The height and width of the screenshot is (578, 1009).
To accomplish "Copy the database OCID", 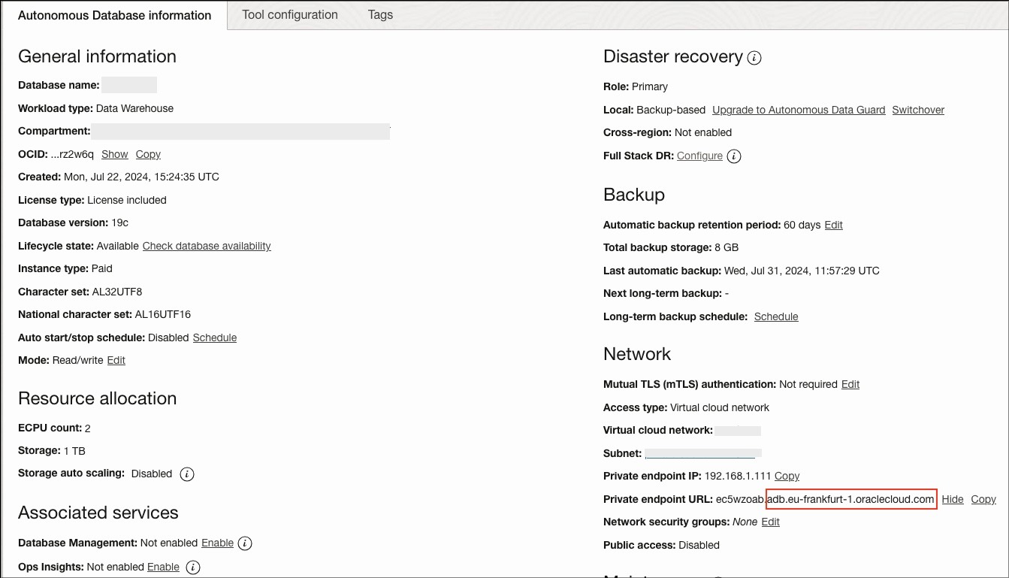I will coord(147,154).
